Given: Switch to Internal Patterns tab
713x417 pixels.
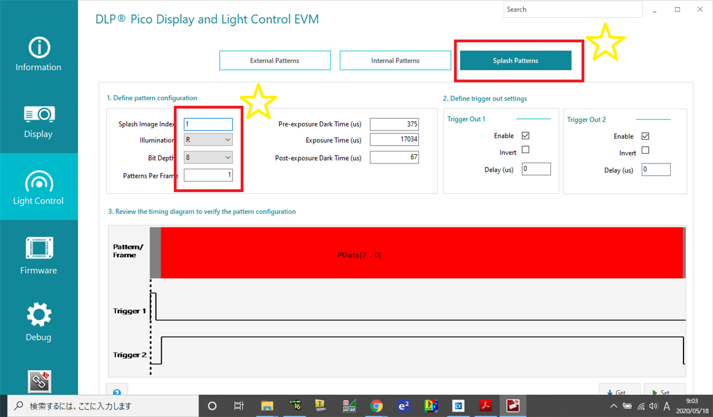Looking at the screenshot, I should [x=395, y=60].
